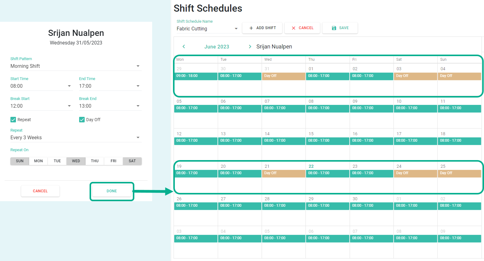Screen dimensions: 484x261
Task: Open the Every 3 Weeks repeat dropdown
Action: tap(76, 137)
